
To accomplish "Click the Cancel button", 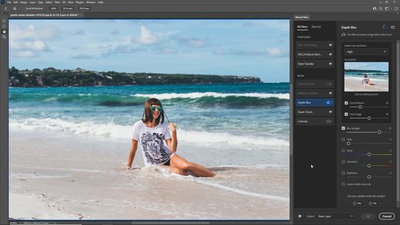I will pos(387,216).
